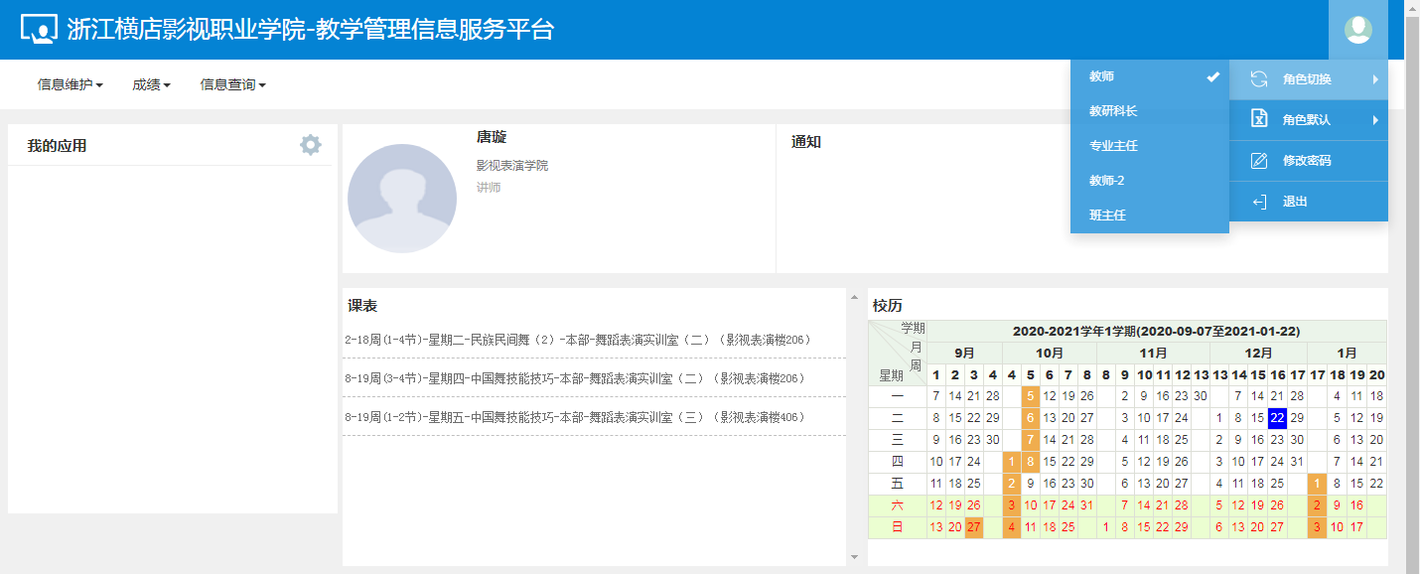Switch role to 班主任
Image resolution: width=1420 pixels, height=574 pixels.
pyautogui.click(x=1107, y=215)
